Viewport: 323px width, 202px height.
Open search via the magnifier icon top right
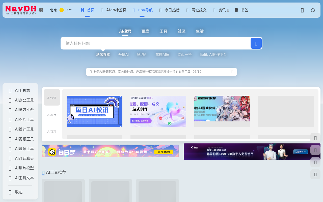(313, 10)
